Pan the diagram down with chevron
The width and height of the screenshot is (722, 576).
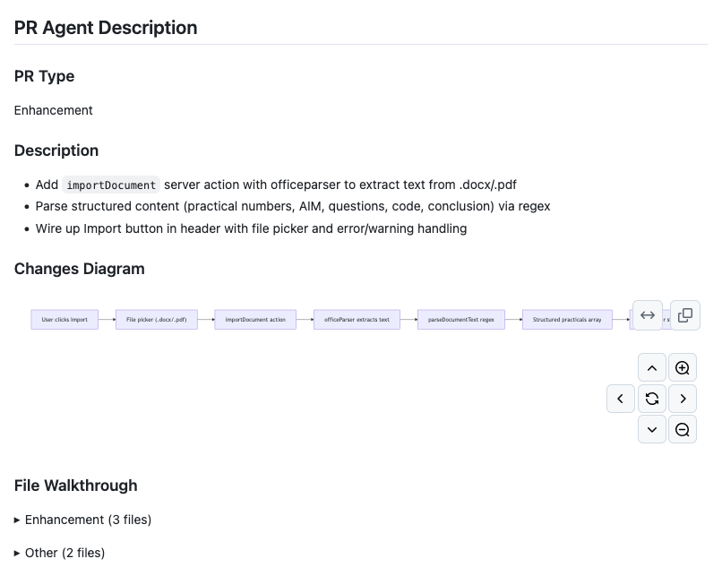pos(651,430)
